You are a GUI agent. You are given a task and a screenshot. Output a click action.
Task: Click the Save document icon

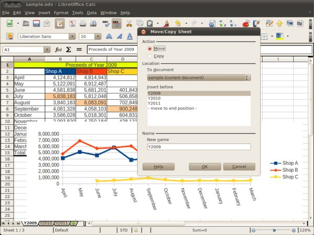37,23
